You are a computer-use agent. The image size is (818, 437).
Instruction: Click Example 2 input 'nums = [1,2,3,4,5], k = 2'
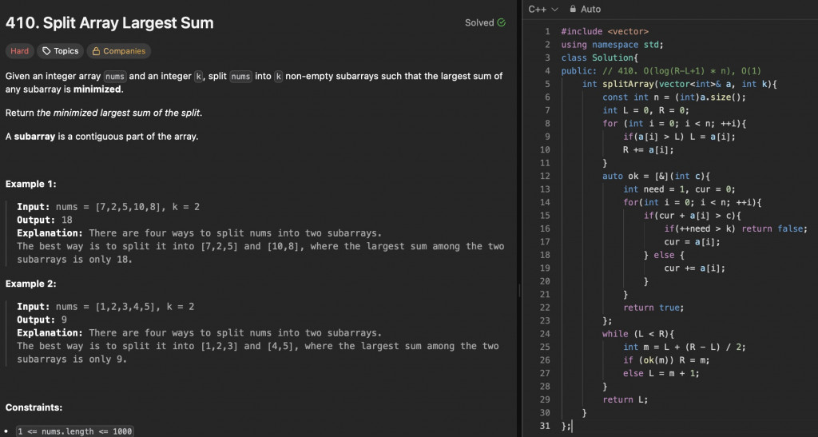(x=125, y=307)
